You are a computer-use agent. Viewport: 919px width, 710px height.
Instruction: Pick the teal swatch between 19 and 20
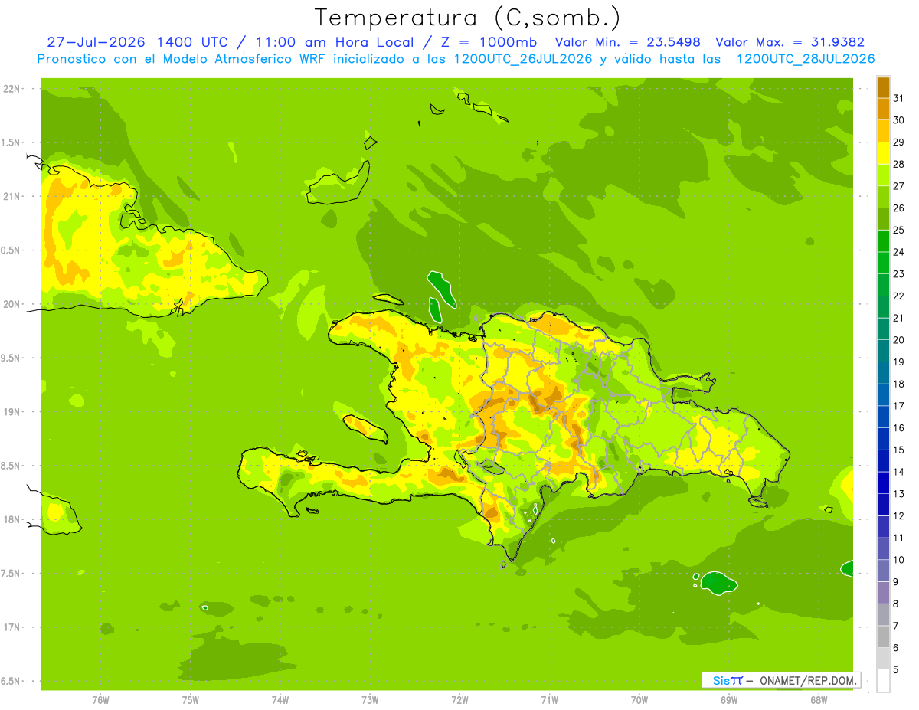click(883, 351)
